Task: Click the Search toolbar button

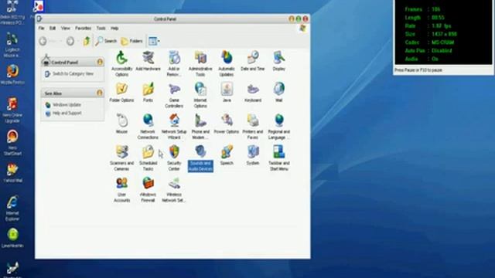Action: 106,41
